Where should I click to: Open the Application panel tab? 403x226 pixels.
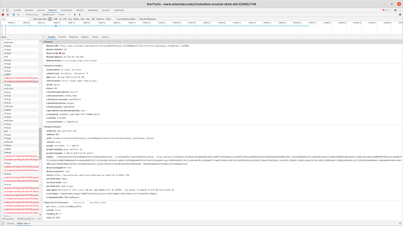coord(93,10)
